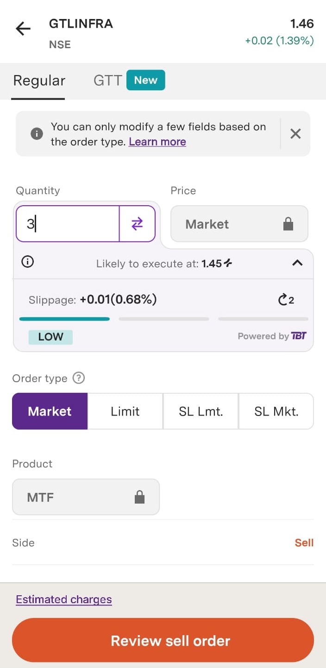The height and width of the screenshot is (668, 326).
Task: Dismiss the order type notice banner
Action: tap(295, 134)
